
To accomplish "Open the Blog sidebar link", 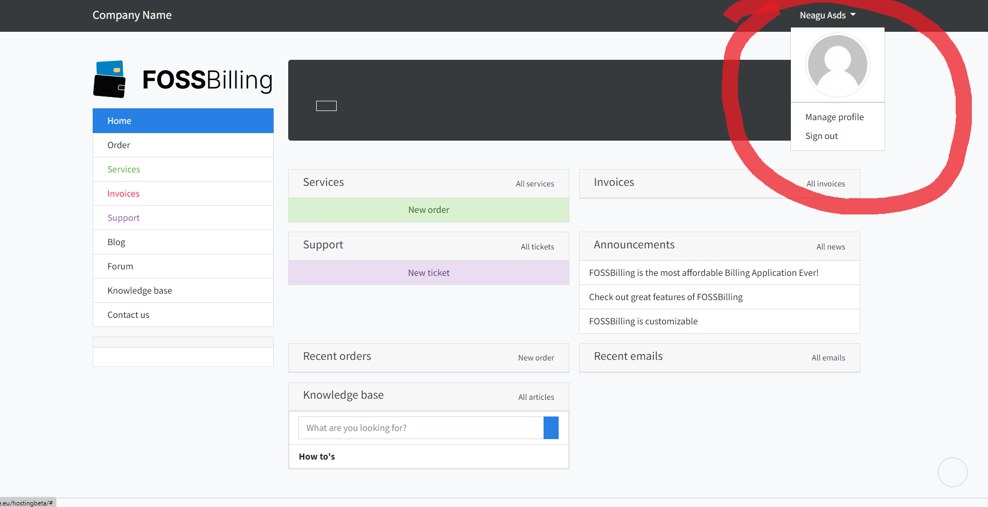I will pyautogui.click(x=183, y=242).
